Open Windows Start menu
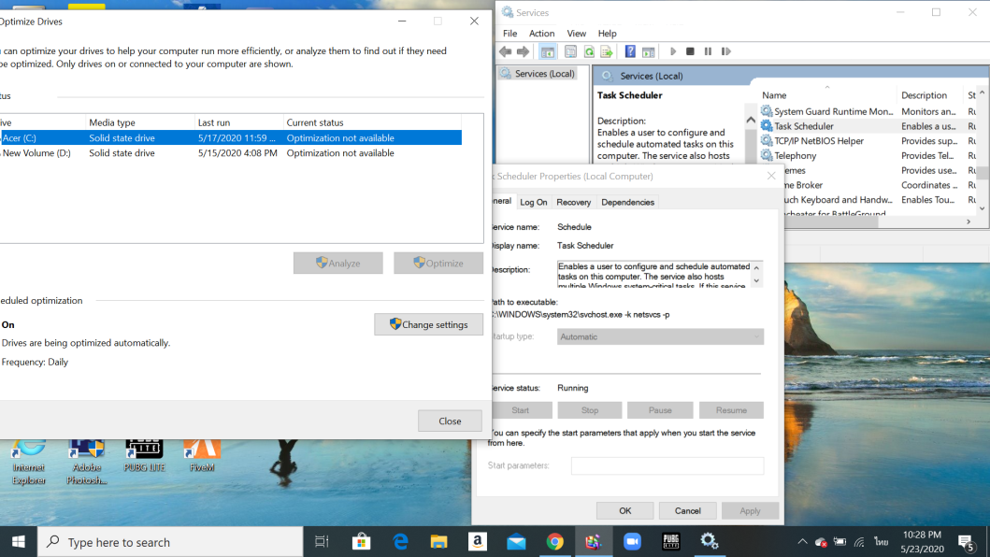Image resolution: width=990 pixels, height=557 pixels. [x=19, y=542]
